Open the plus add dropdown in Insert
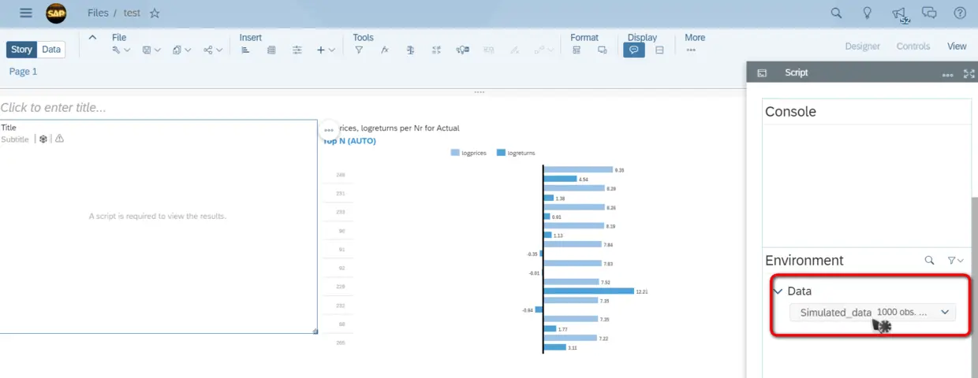This screenshot has width=978, height=378. (326, 50)
